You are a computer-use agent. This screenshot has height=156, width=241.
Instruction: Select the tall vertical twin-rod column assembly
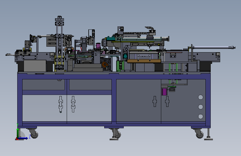click(x=59, y=44)
